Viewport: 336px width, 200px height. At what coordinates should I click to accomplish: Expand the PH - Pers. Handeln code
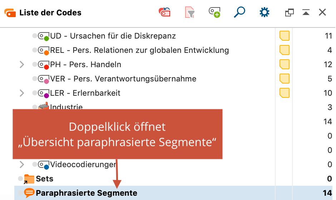22,64
